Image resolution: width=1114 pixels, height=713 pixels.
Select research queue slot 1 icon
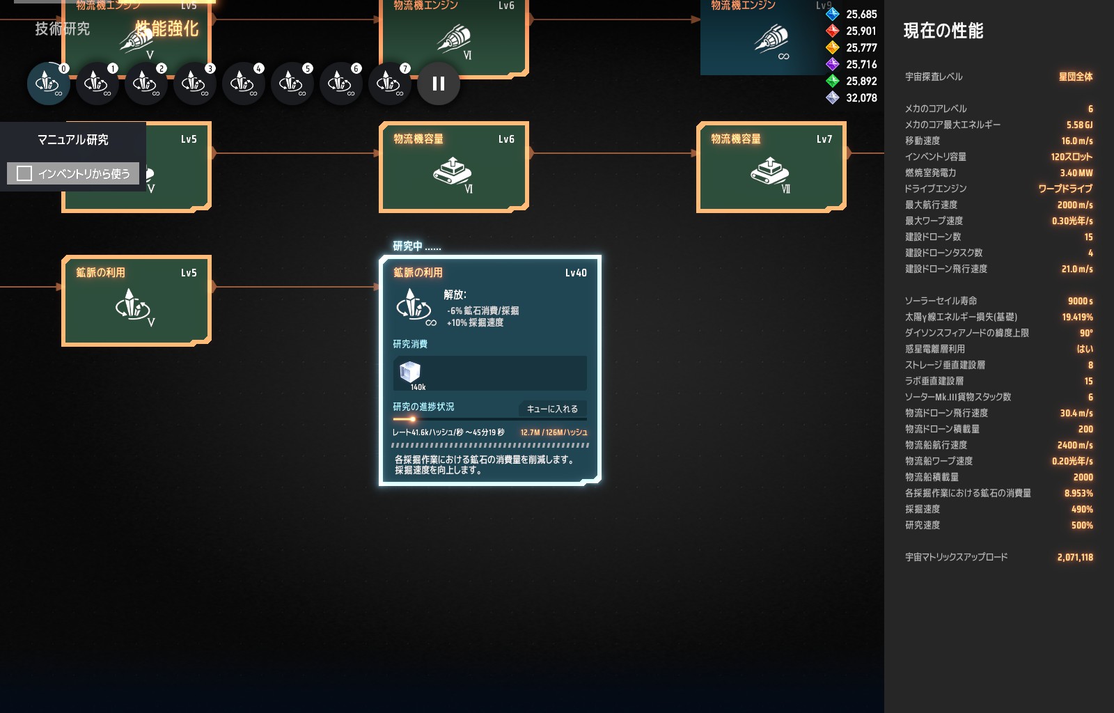(x=97, y=84)
